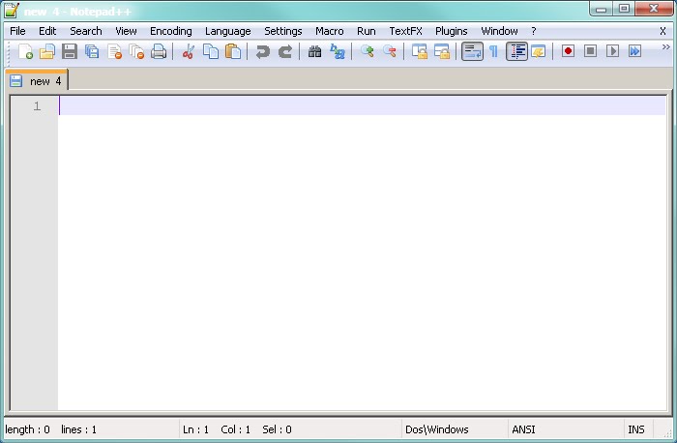Open the View menu
677x443 pixels.
[126, 31]
